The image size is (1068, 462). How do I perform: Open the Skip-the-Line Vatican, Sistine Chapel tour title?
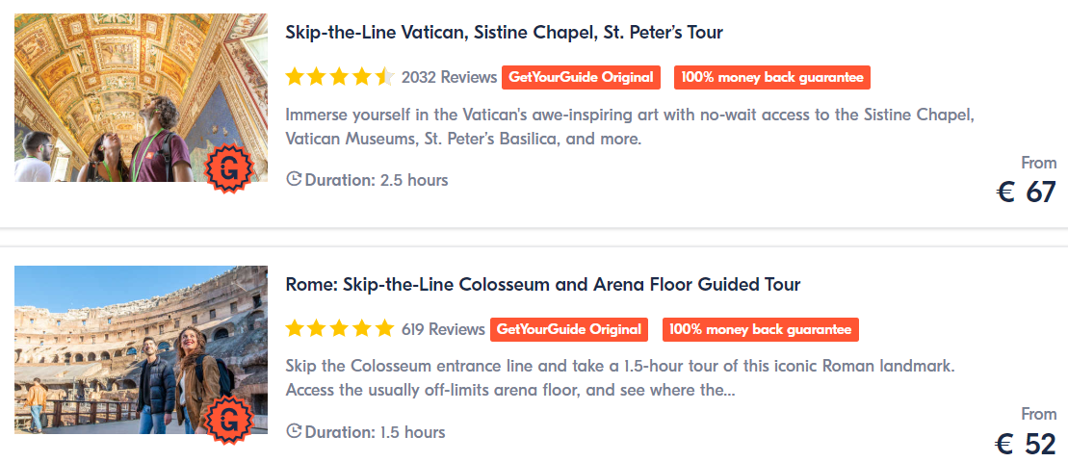pyautogui.click(x=504, y=32)
